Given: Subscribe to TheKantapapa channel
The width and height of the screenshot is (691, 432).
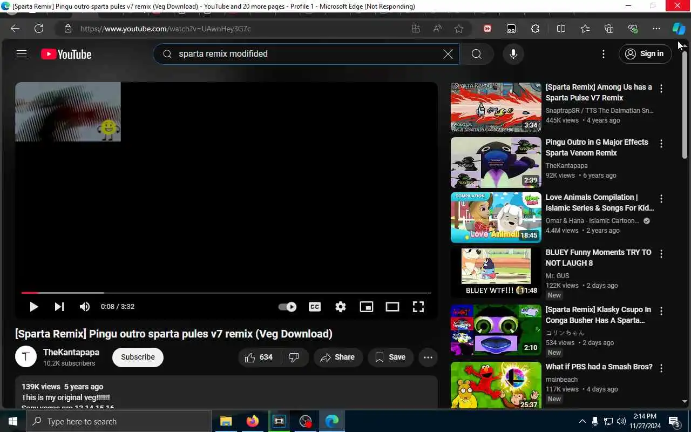Looking at the screenshot, I should 138,357.
